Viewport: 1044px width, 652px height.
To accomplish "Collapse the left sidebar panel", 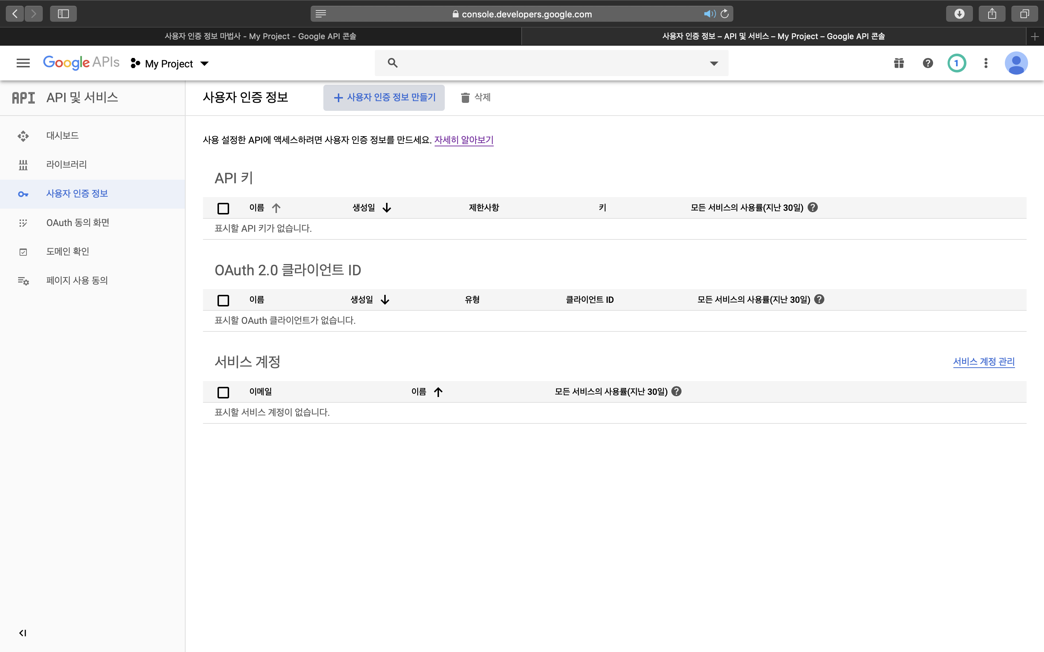I will click(x=23, y=632).
